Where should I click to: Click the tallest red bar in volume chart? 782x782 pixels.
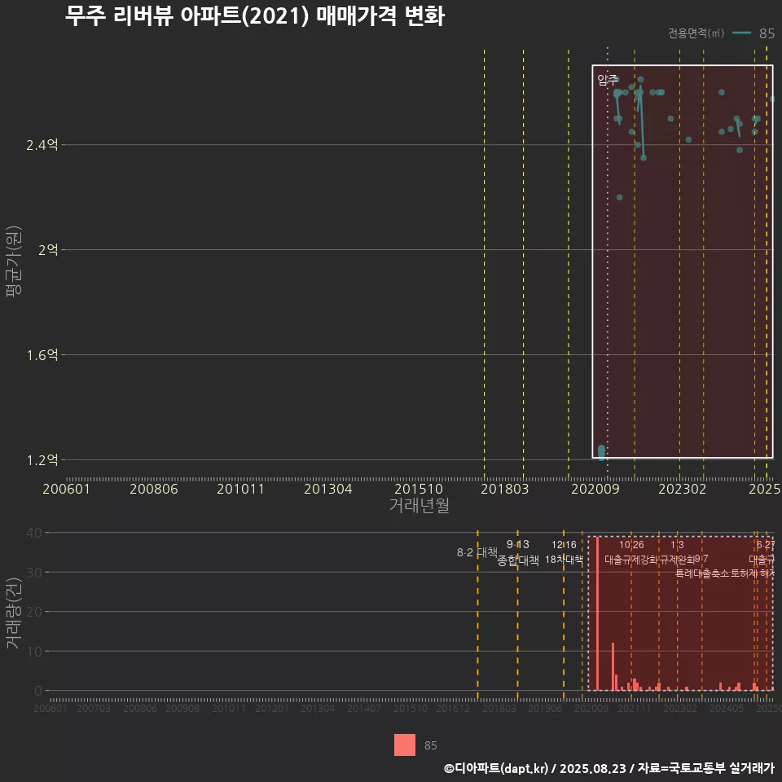pos(597,613)
